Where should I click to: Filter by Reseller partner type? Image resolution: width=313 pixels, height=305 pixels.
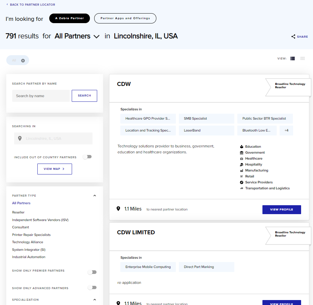point(18,212)
